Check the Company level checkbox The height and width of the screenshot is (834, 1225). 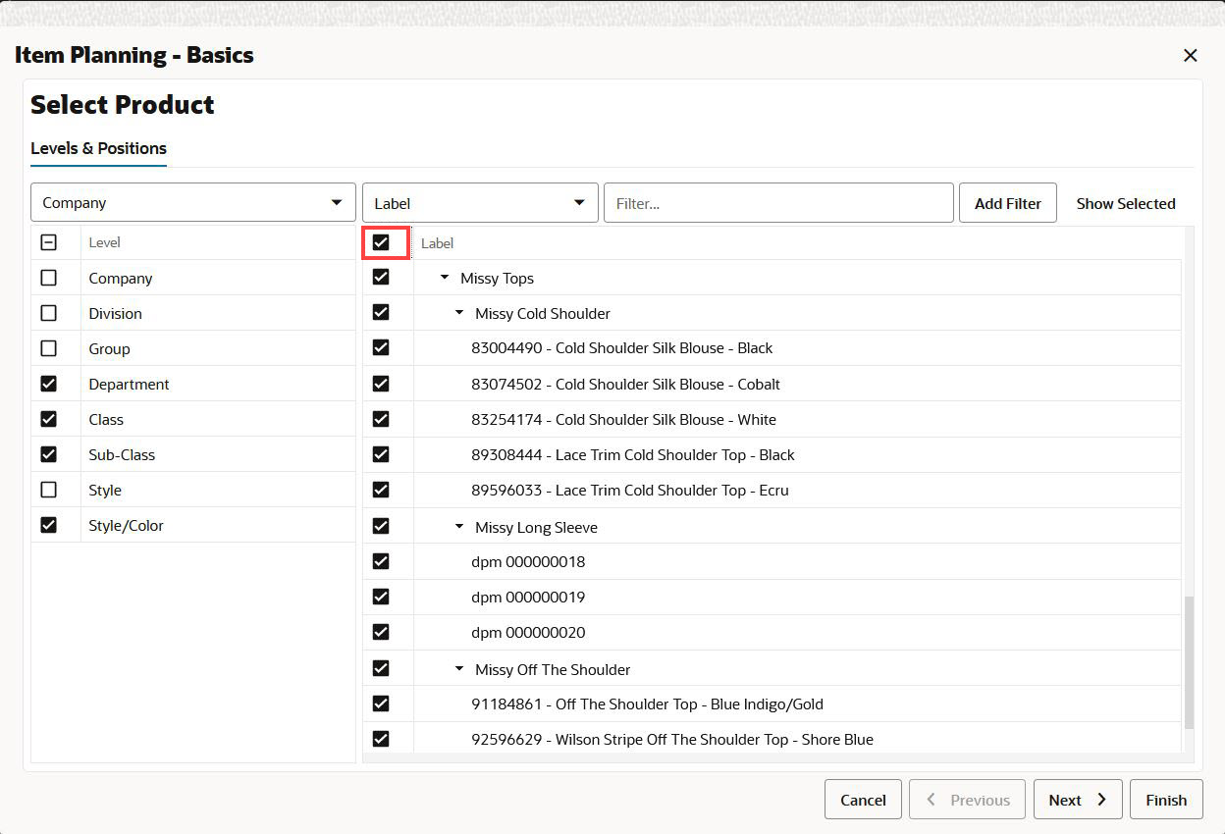click(x=48, y=278)
